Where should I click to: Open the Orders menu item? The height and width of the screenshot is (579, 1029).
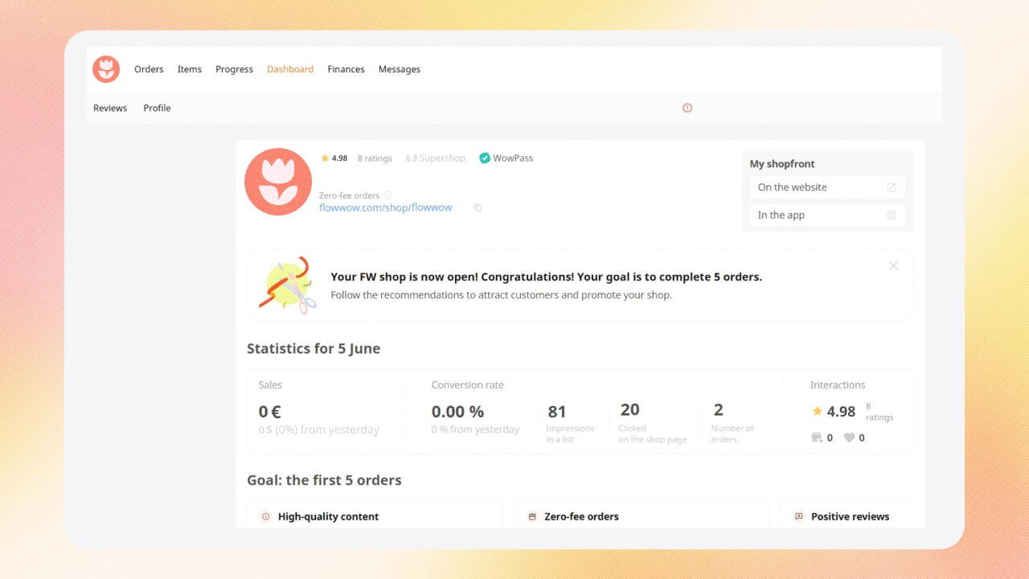coord(149,69)
